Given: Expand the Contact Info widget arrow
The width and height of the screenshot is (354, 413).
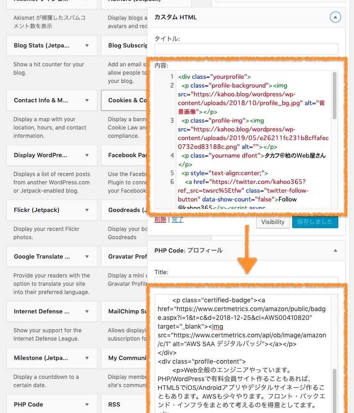Looking at the screenshot, I should coord(87,100).
